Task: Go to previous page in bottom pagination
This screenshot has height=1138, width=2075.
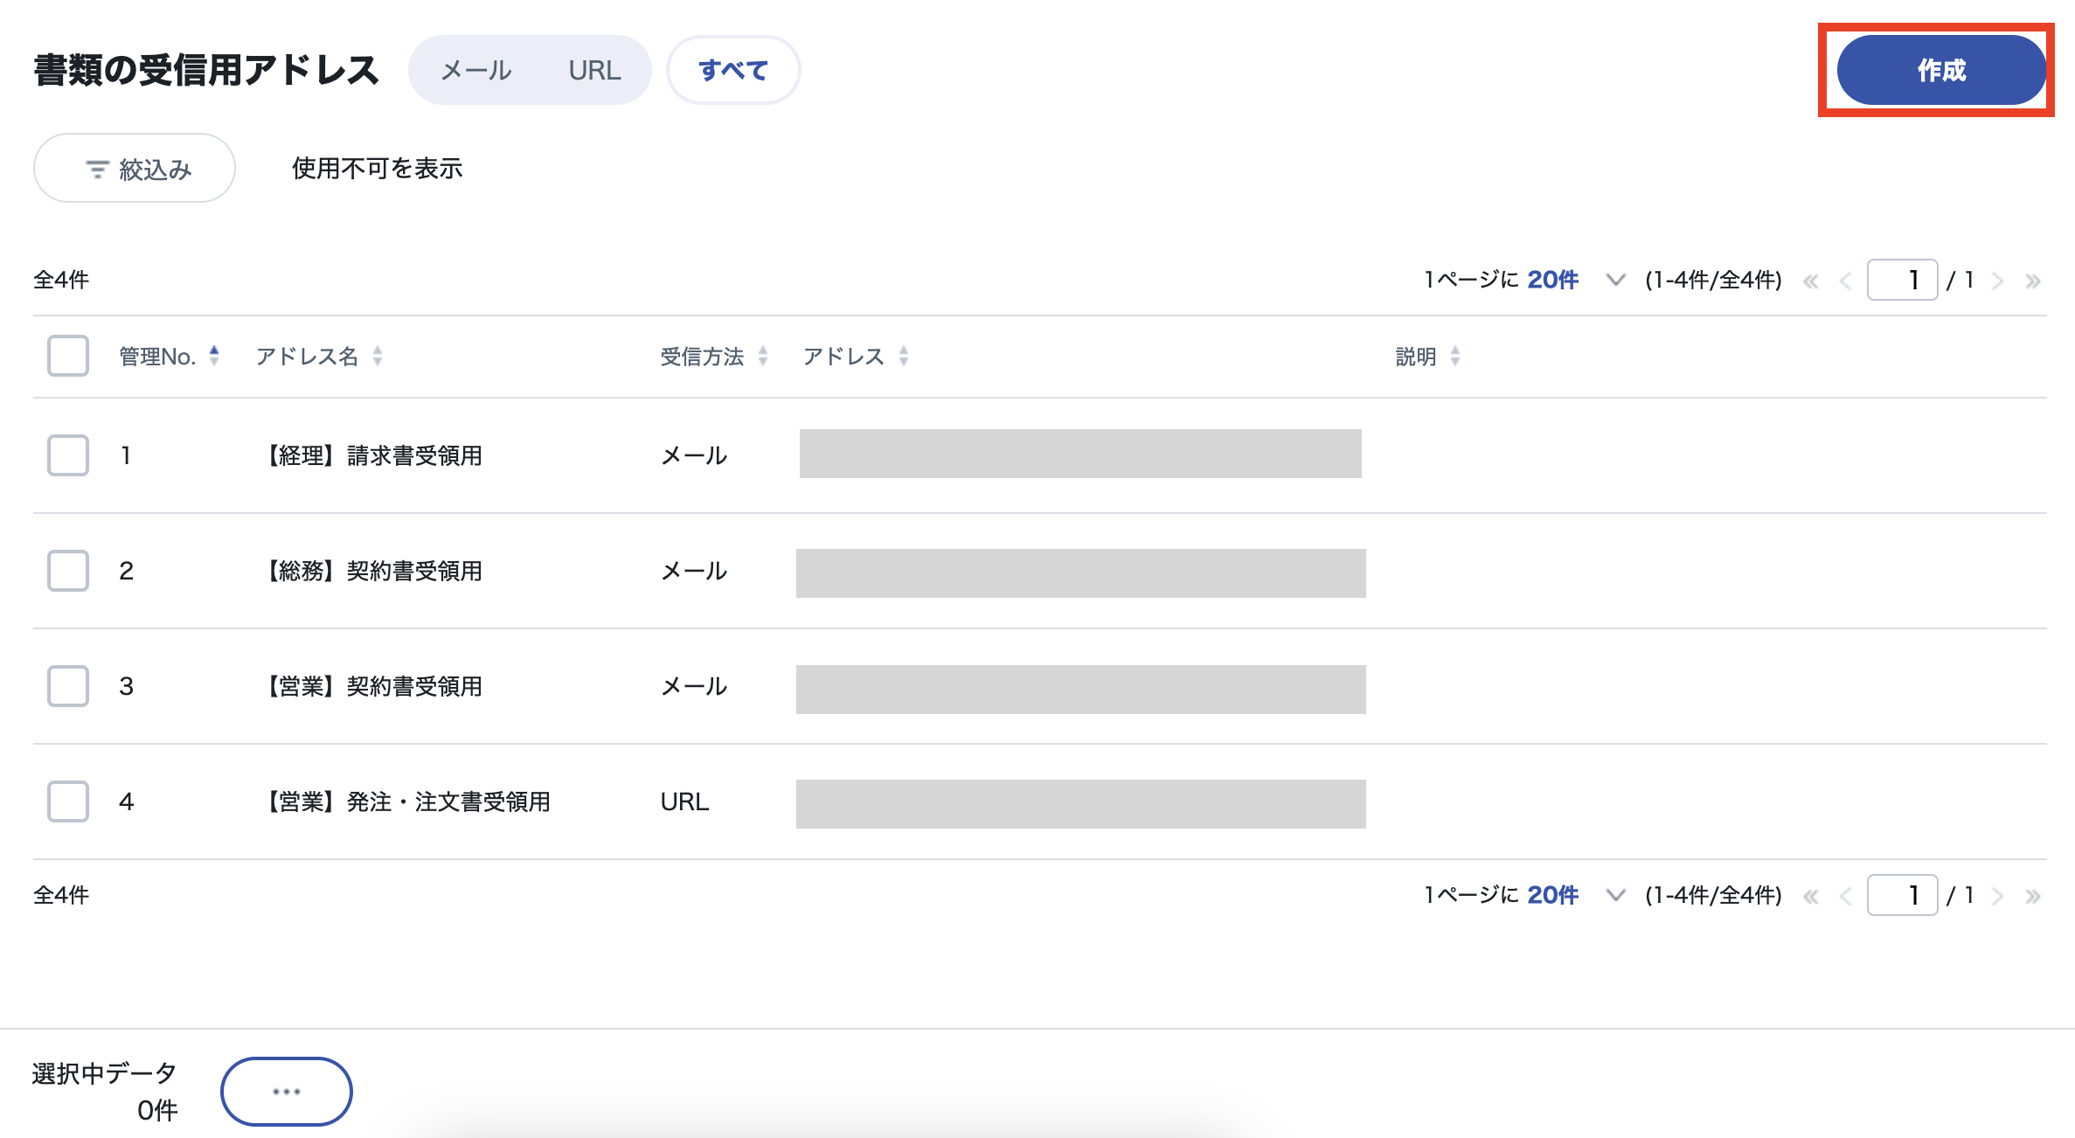Action: pyautogui.click(x=1846, y=897)
